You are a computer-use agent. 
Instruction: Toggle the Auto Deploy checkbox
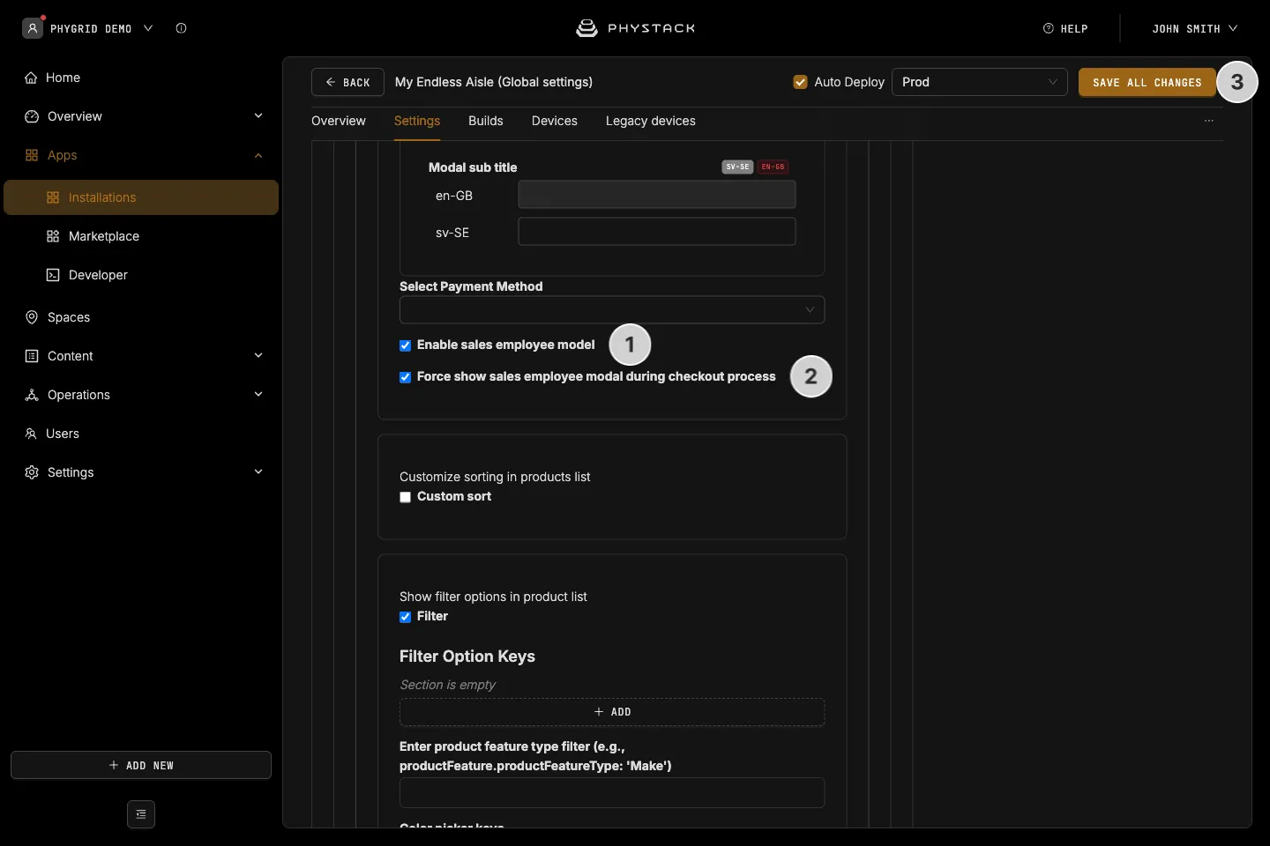[801, 82]
